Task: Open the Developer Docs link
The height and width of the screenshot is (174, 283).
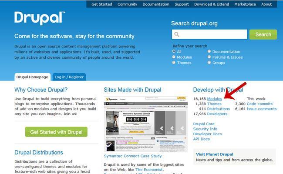Action: (207, 134)
